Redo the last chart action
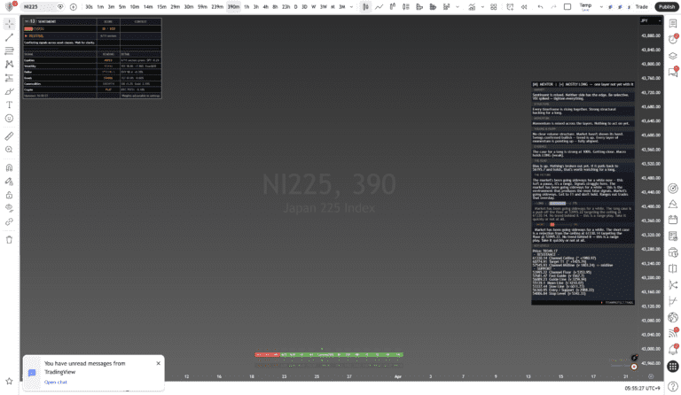Viewport: 681px width, 395px height. tap(553, 7)
